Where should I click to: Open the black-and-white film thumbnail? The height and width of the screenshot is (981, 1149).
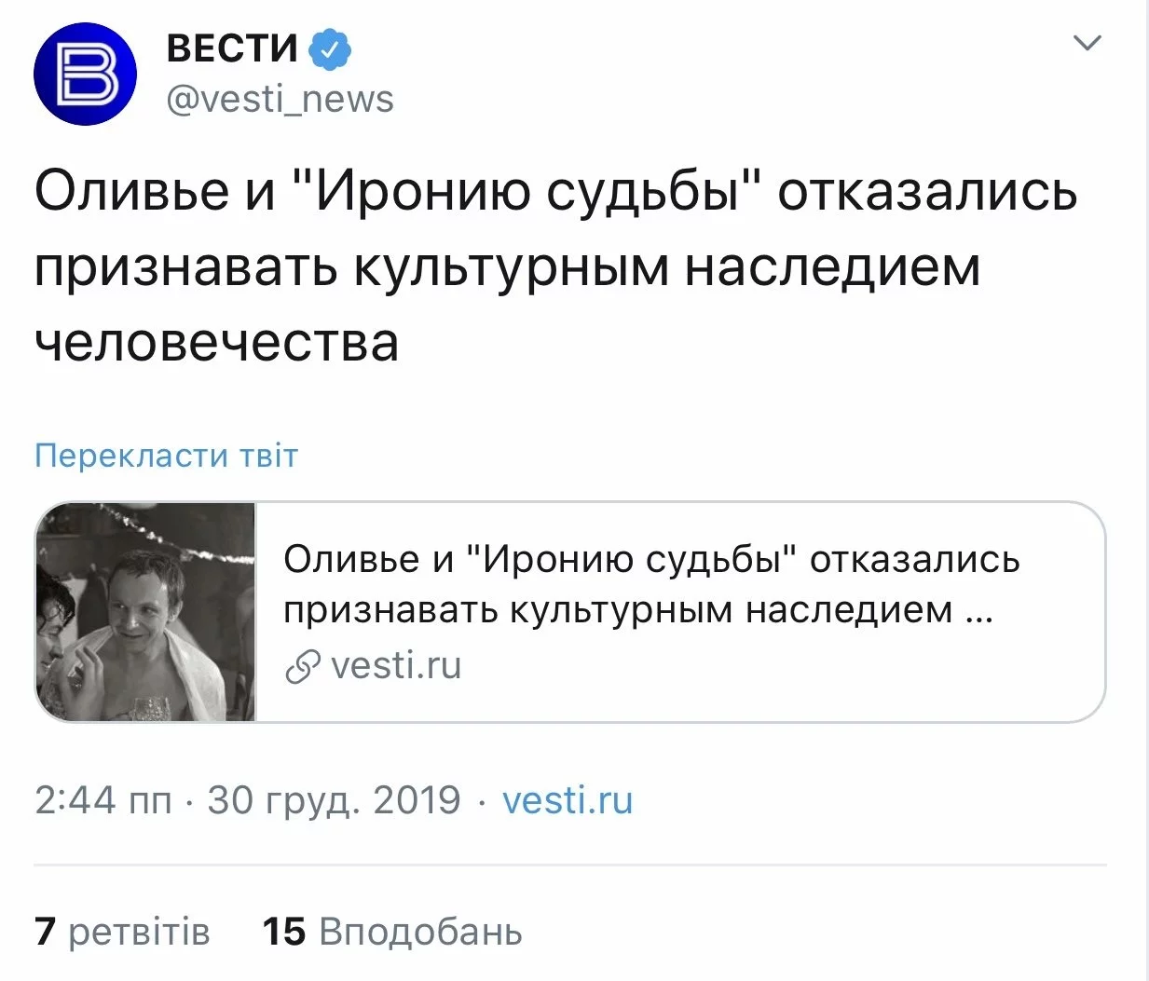(x=145, y=611)
